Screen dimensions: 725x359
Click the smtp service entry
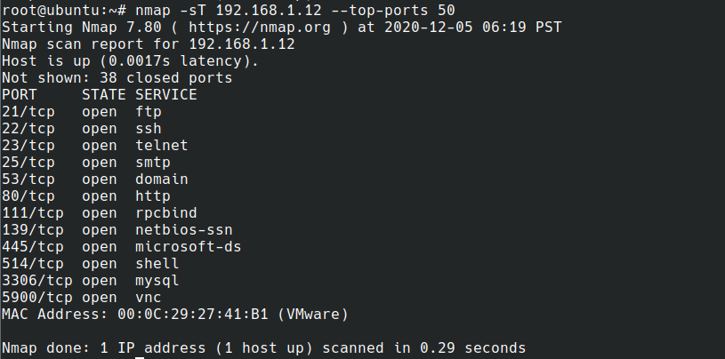[152, 163]
